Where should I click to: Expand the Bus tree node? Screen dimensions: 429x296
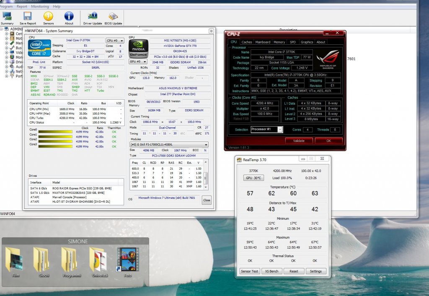7,48
